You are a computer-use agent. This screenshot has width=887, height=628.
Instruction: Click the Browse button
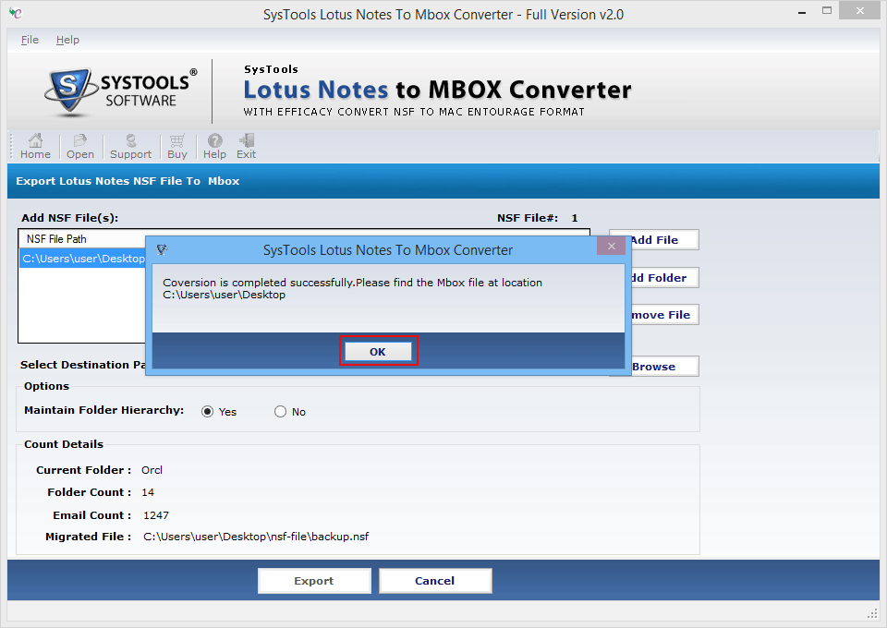click(x=654, y=367)
